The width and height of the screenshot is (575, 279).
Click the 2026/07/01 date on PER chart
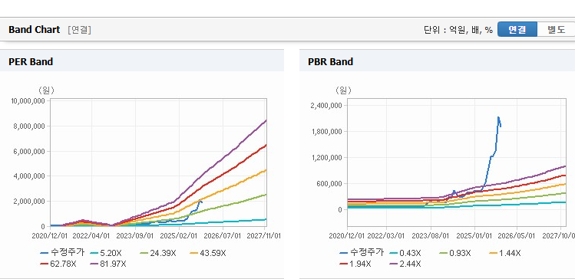[x=223, y=235]
